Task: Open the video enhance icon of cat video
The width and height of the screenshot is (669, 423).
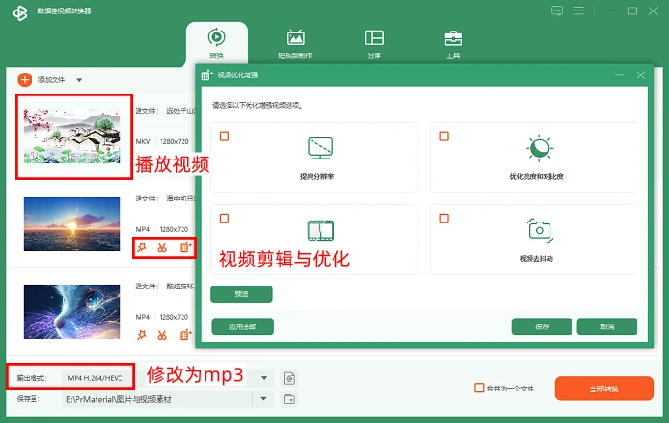Action: (185, 335)
